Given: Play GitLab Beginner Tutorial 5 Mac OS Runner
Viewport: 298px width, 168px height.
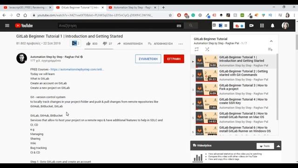Looking at the screenshot, I should [234, 118].
